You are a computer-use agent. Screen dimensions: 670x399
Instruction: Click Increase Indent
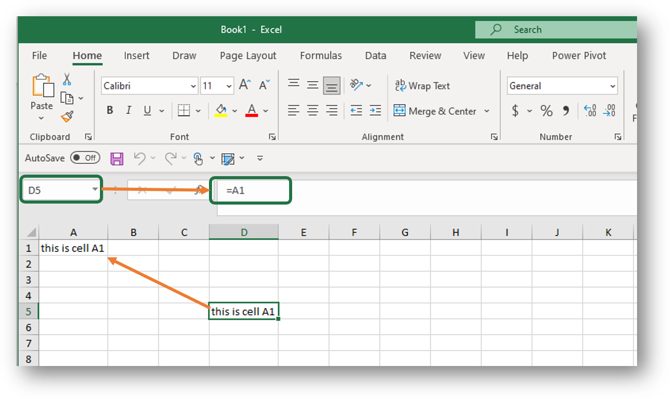[375, 110]
